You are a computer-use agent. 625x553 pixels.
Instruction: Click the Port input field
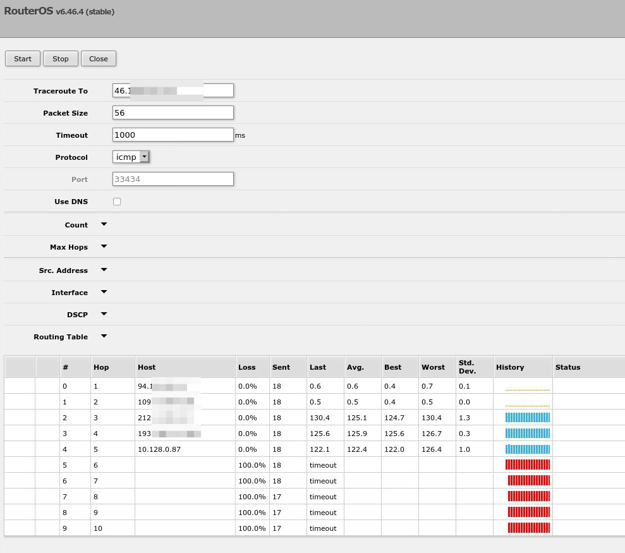point(173,179)
